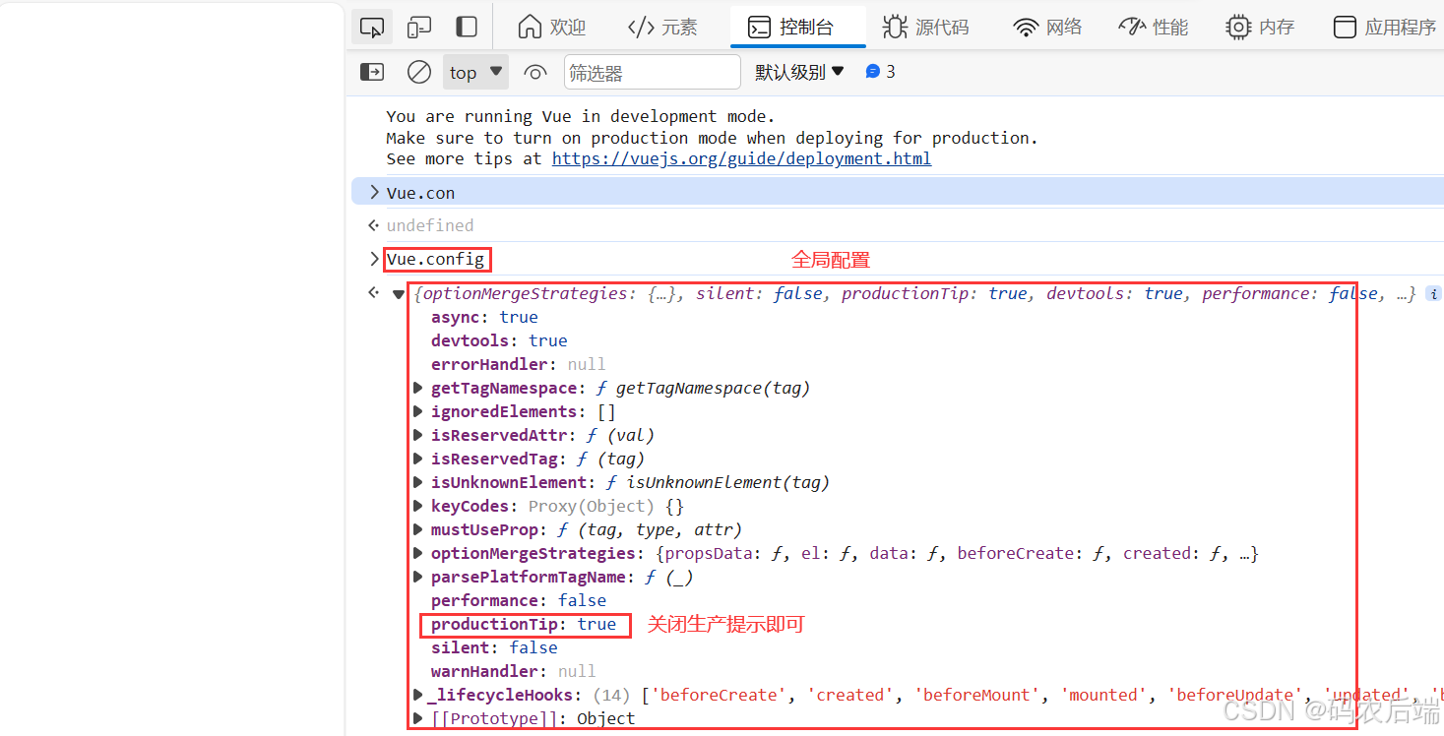Expand the _lifecycleHooks array
1444x736 pixels.
(x=417, y=695)
